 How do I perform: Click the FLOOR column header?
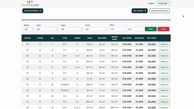[x=40, y=38]
